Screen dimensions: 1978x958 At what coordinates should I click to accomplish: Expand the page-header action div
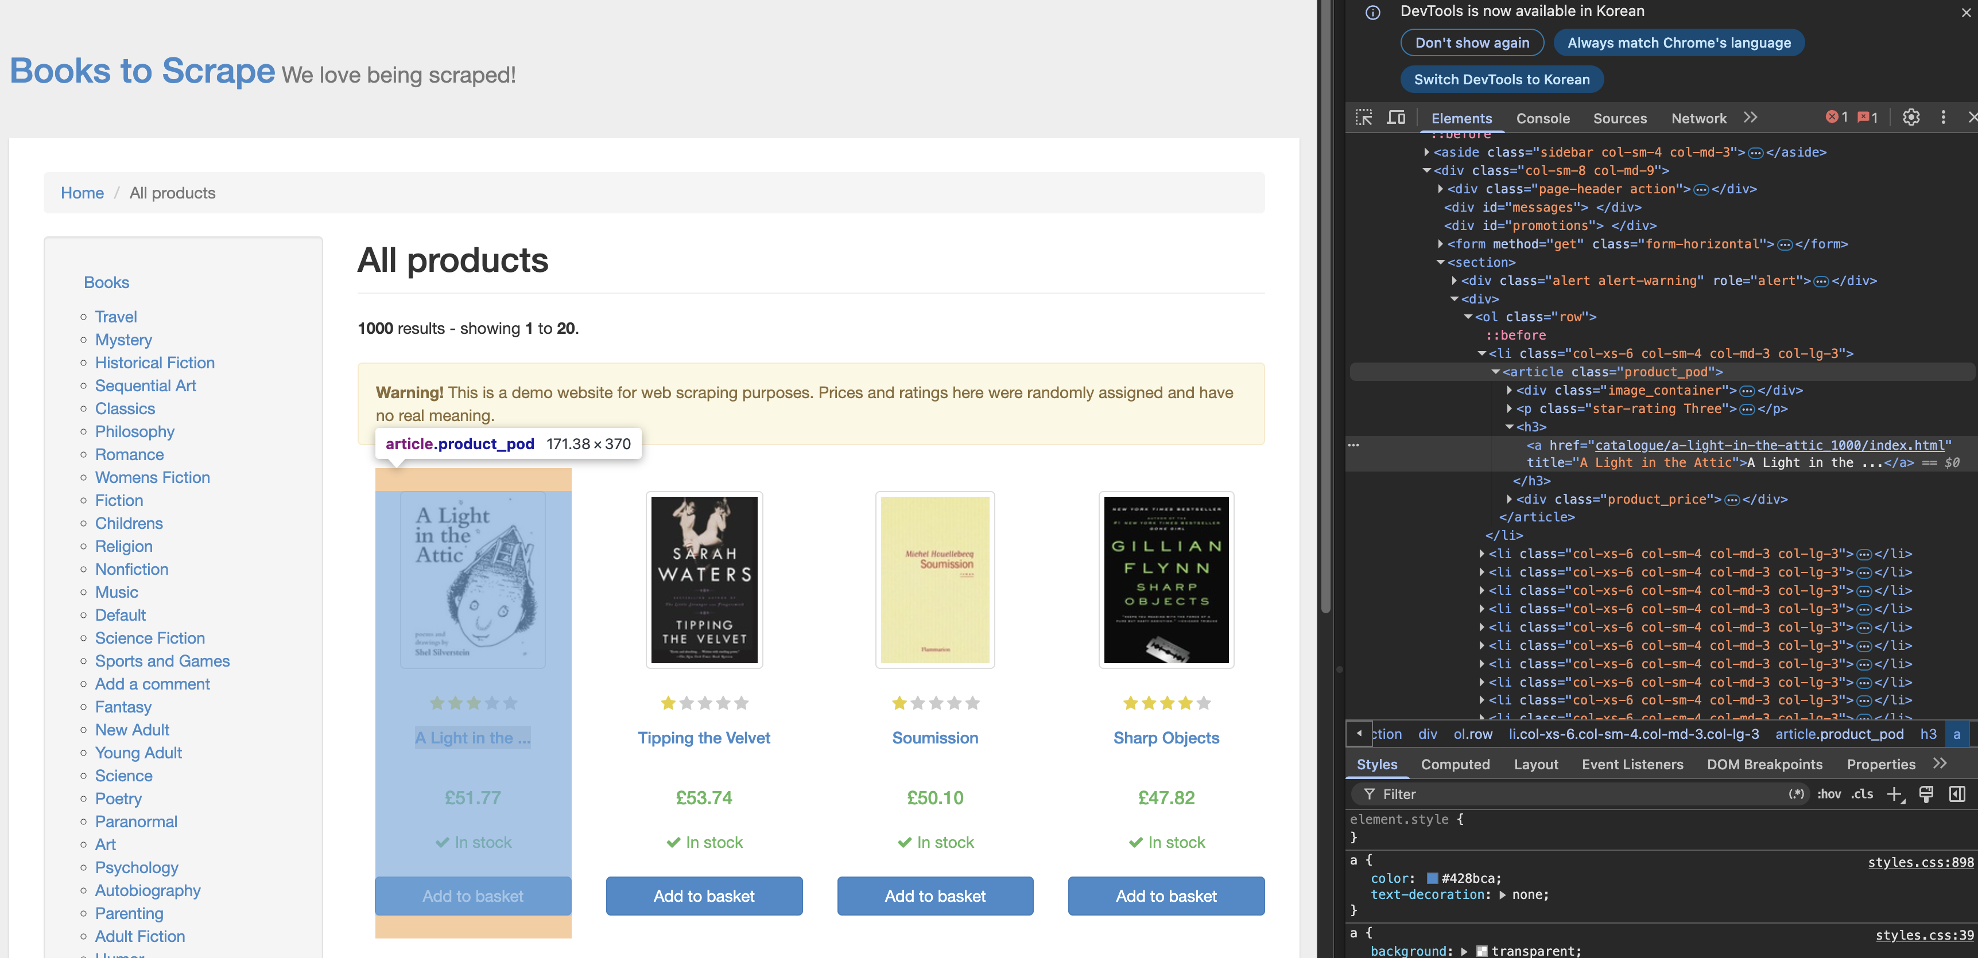pos(1441,189)
